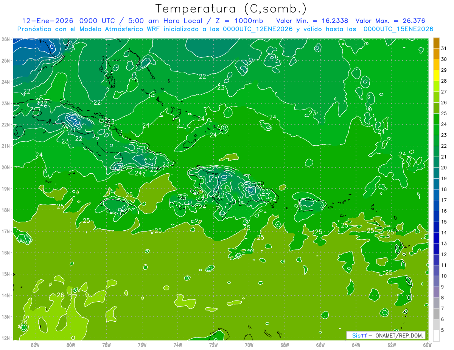
Task: Click the '60W' longitude axis label
Action: coord(428,345)
